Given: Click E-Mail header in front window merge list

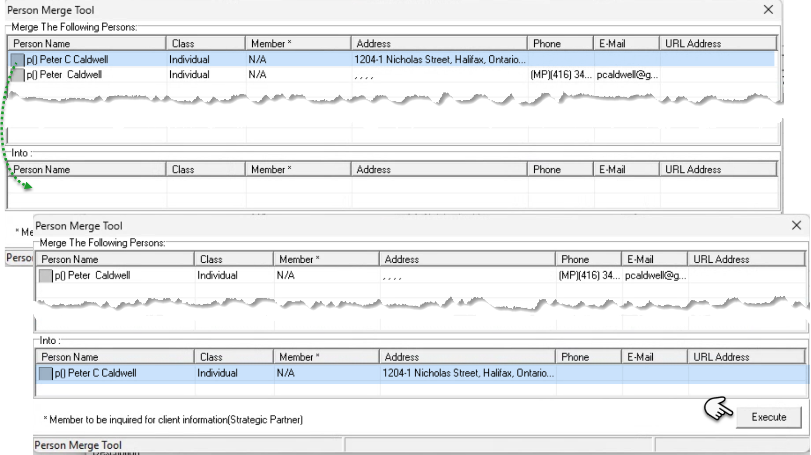Looking at the screenshot, I should point(654,259).
